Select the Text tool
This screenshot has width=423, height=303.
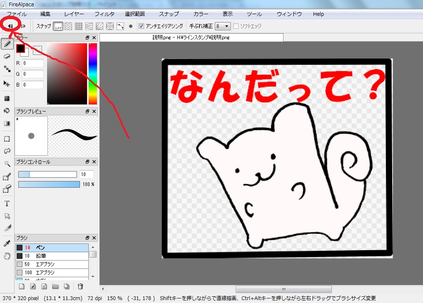[7, 203]
